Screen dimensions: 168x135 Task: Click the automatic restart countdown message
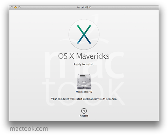point(84,99)
